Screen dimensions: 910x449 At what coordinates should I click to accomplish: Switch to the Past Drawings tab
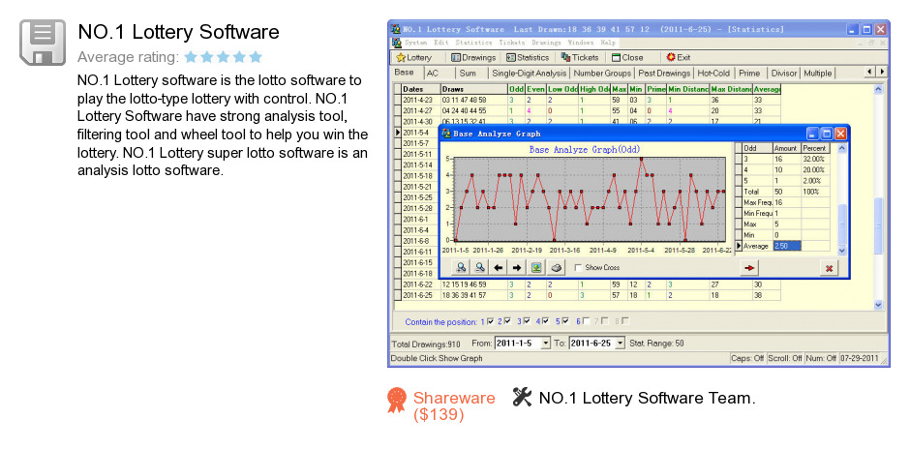[x=664, y=74]
